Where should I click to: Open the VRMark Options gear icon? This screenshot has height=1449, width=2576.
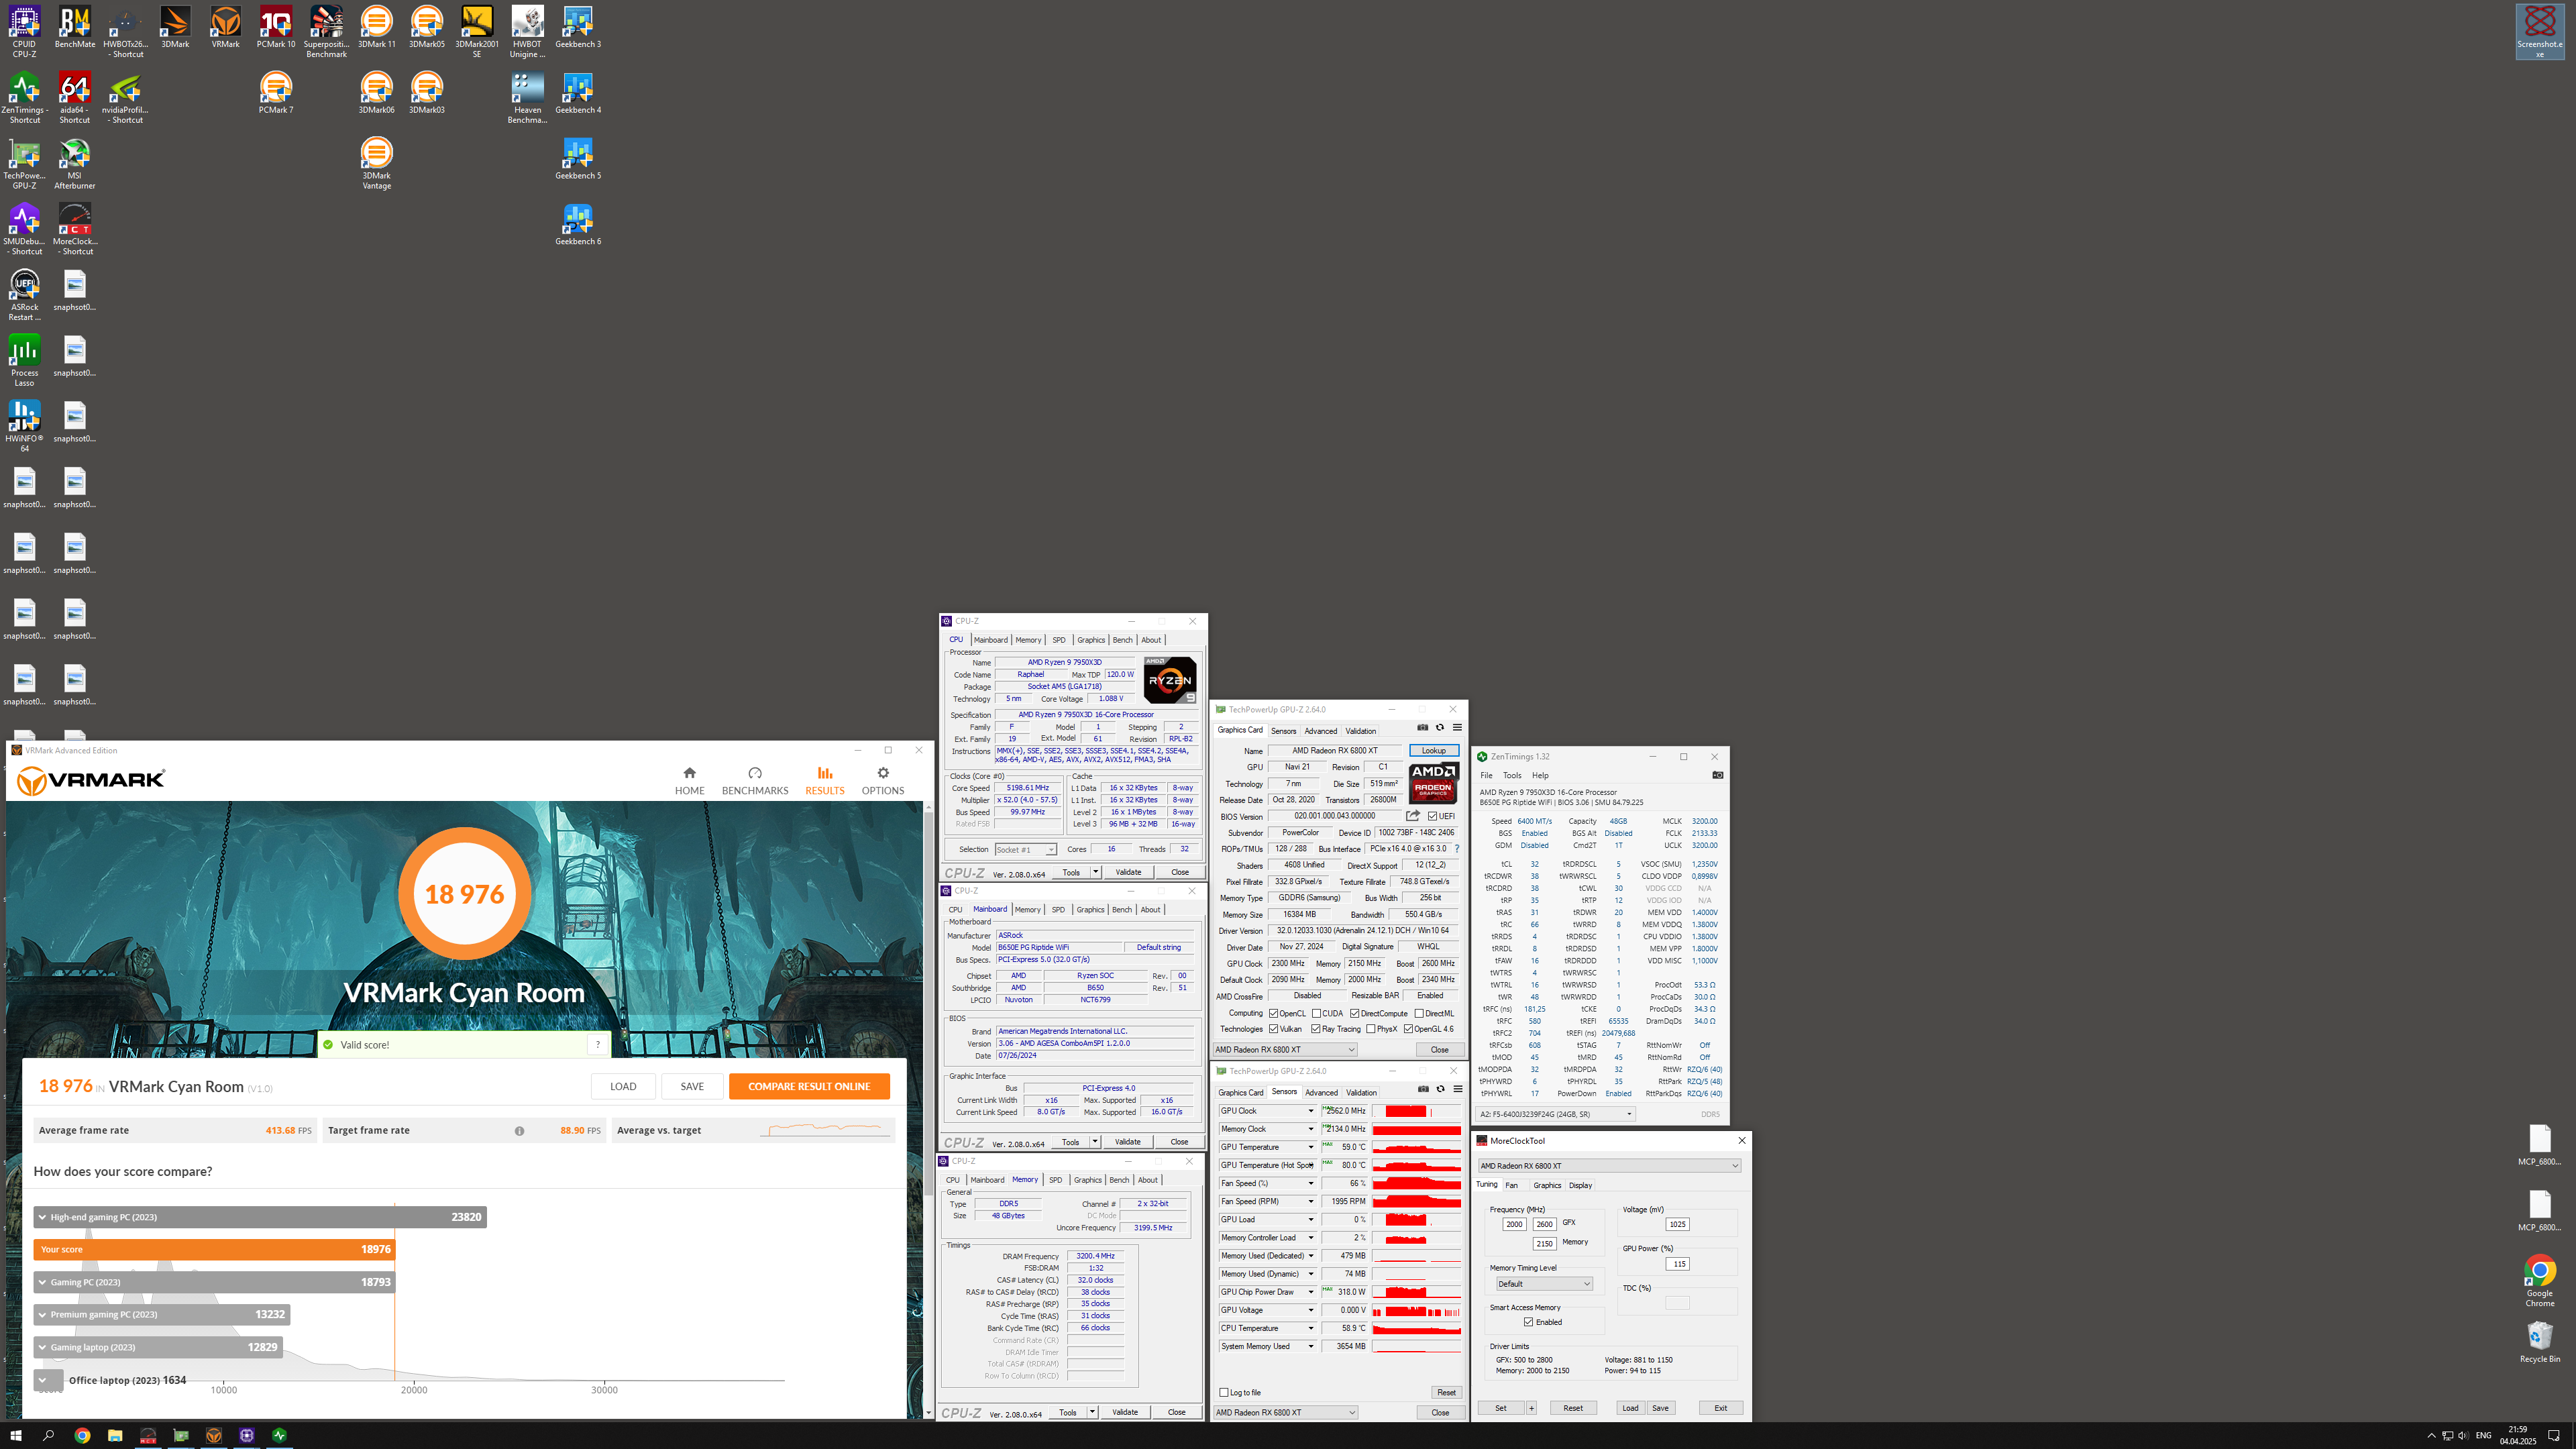[883, 773]
